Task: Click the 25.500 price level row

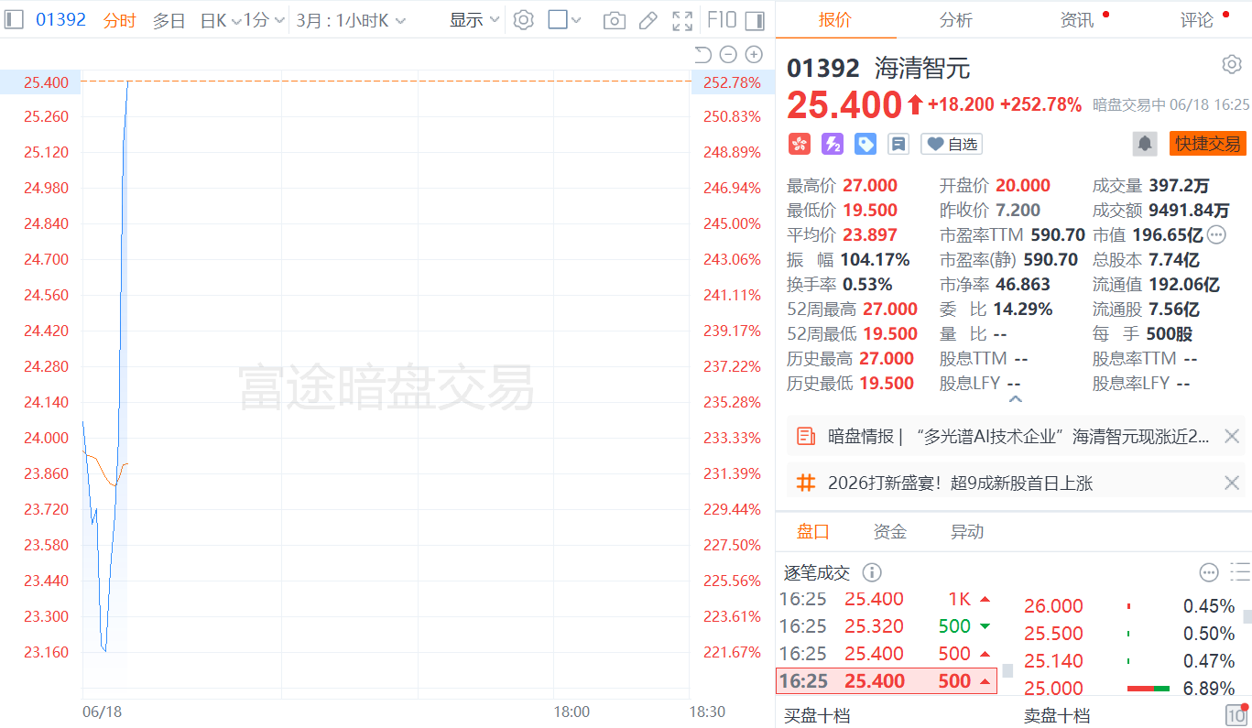Action: [x=1129, y=634]
